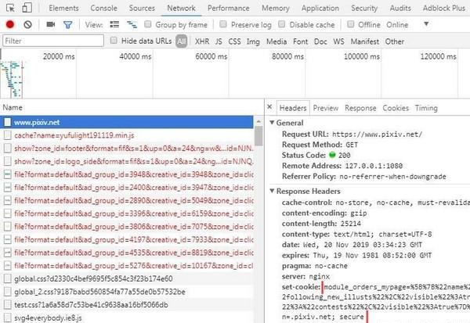
Task: Click the document icon beside www.pixiv.net
Action: [x=8, y=122]
